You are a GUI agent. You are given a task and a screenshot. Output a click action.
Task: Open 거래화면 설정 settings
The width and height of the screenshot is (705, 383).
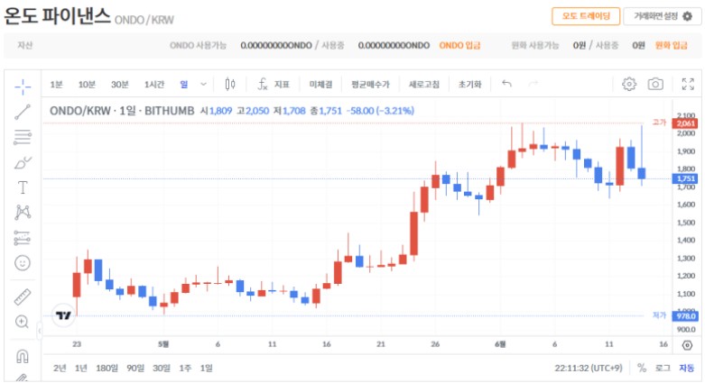pos(663,16)
